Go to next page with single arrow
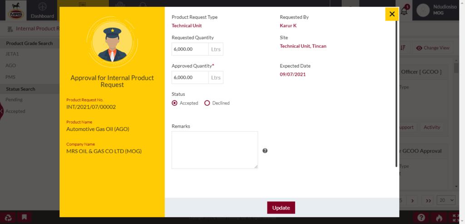Image resolution: width=465 pixels, height=224 pixels. point(412,200)
